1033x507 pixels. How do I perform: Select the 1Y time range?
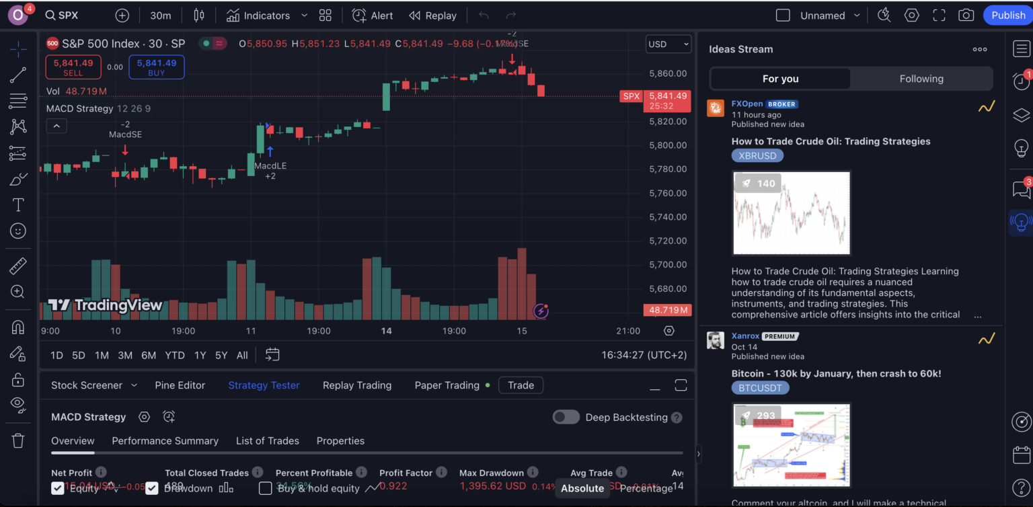pyautogui.click(x=200, y=355)
